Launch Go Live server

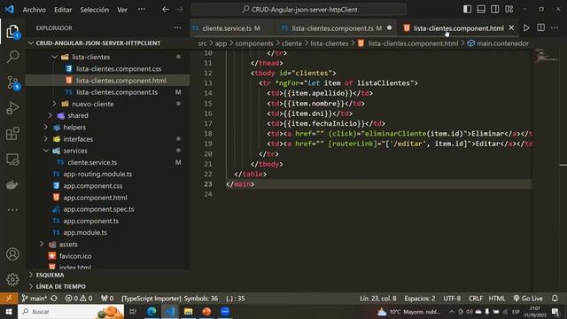pos(528,299)
